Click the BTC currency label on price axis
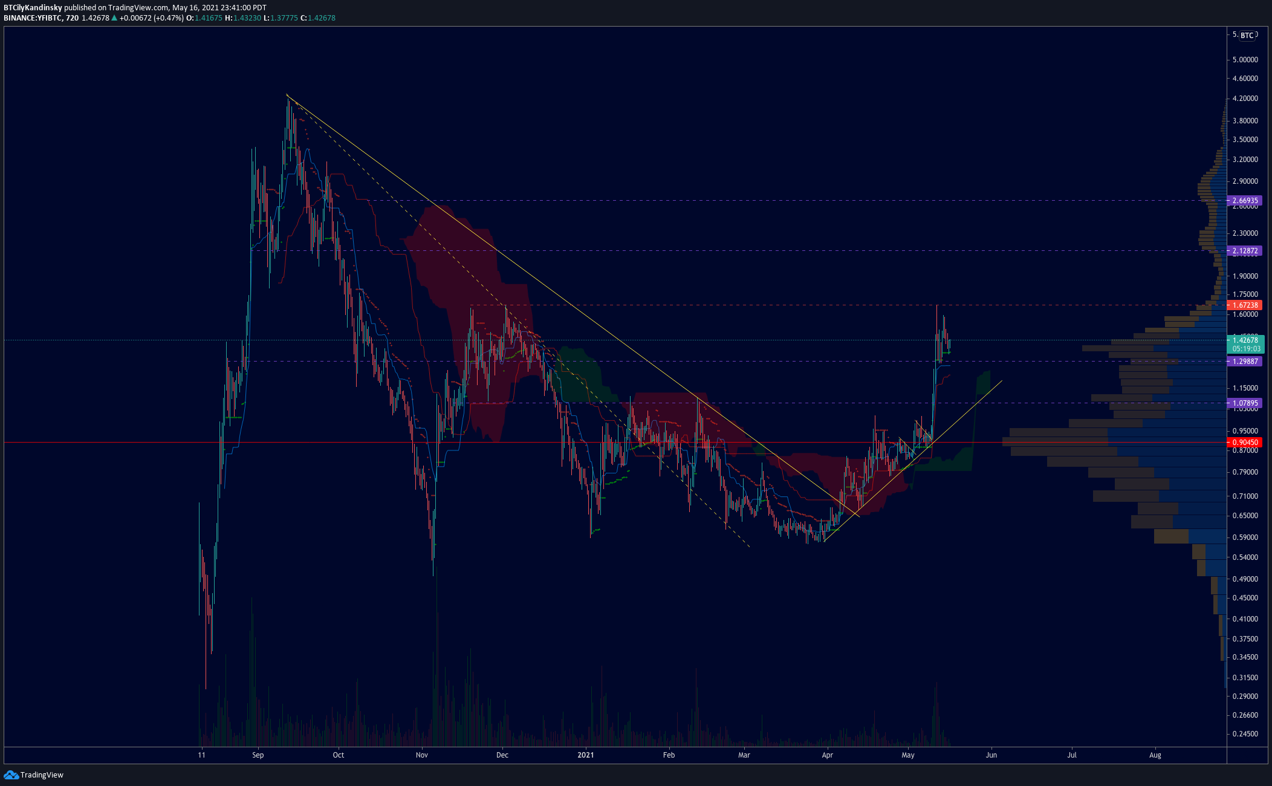The width and height of the screenshot is (1272, 786). point(1247,36)
